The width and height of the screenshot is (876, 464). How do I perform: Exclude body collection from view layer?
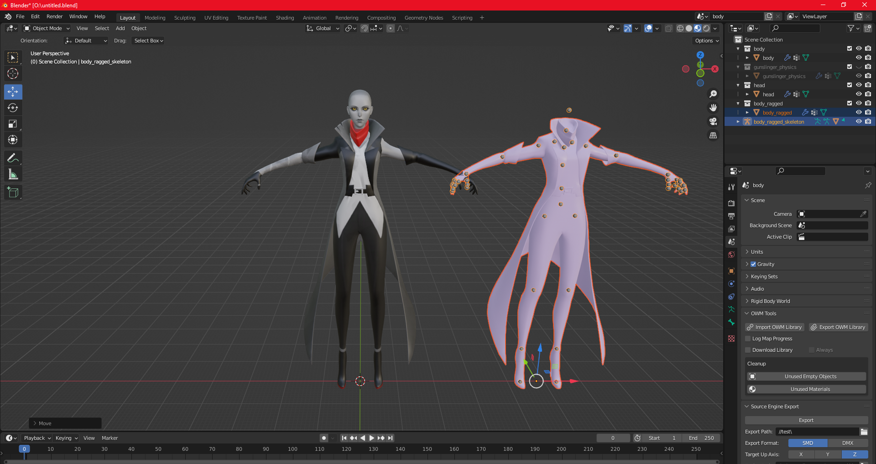pos(850,48)
